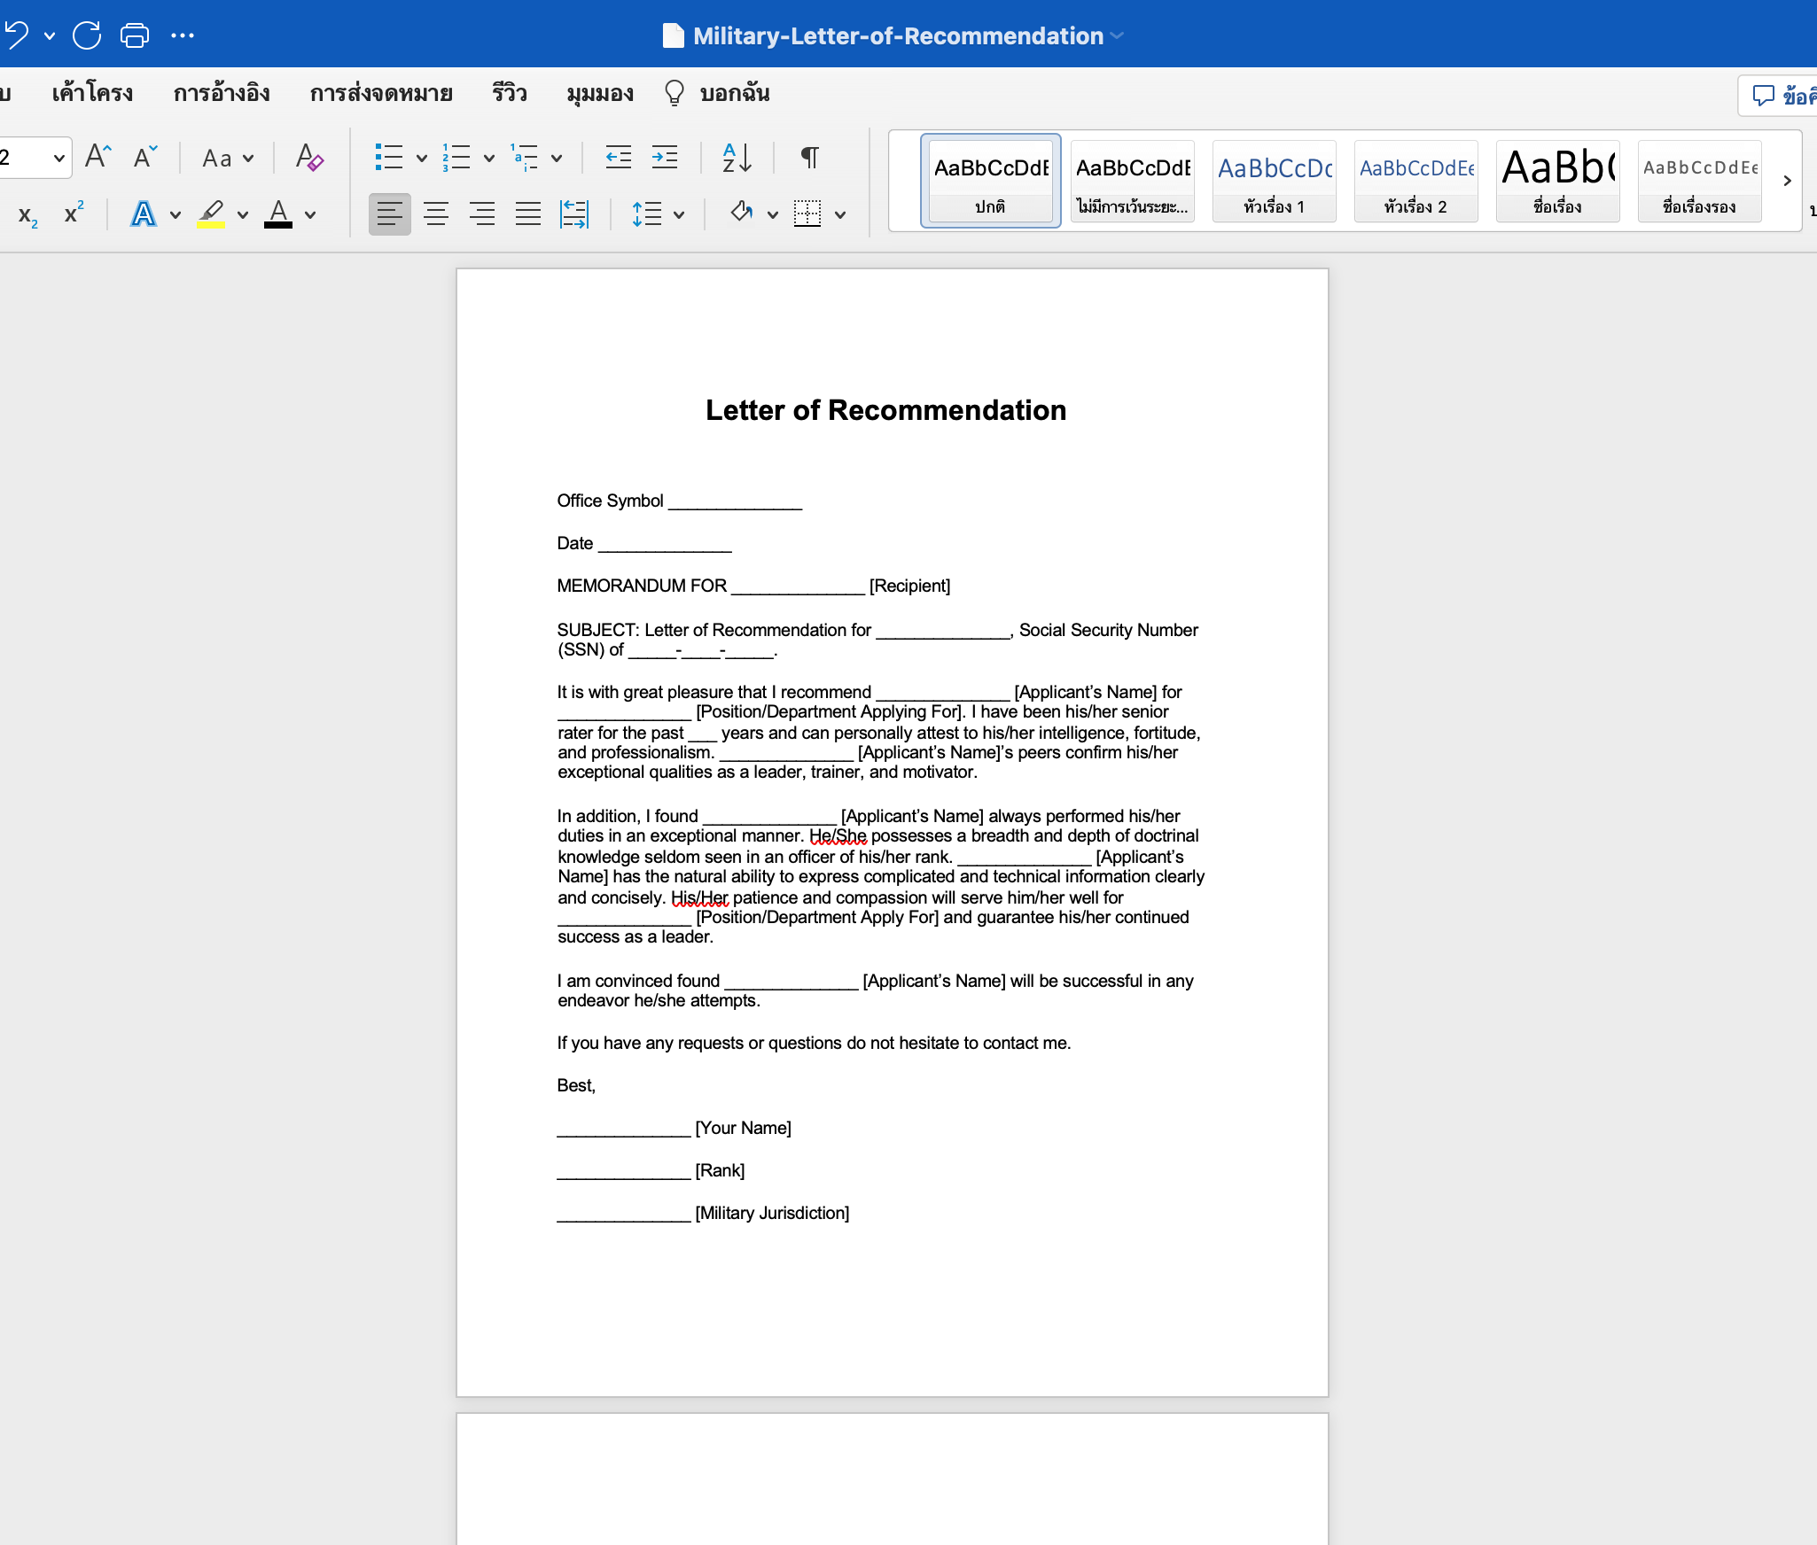Screen dimensions: 1817x1545
Task: Select the หัวเรื่อง 1 style
Action: (x=1274, y=182)
